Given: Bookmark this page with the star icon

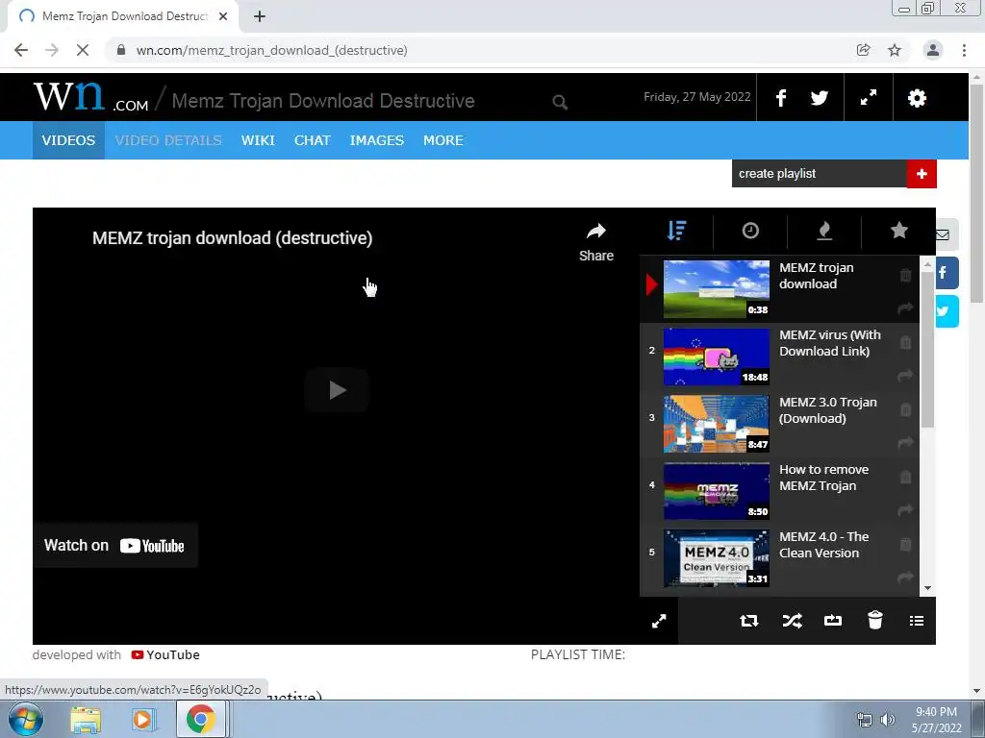Looking at the screenshot, I should [x=895, y=50].
